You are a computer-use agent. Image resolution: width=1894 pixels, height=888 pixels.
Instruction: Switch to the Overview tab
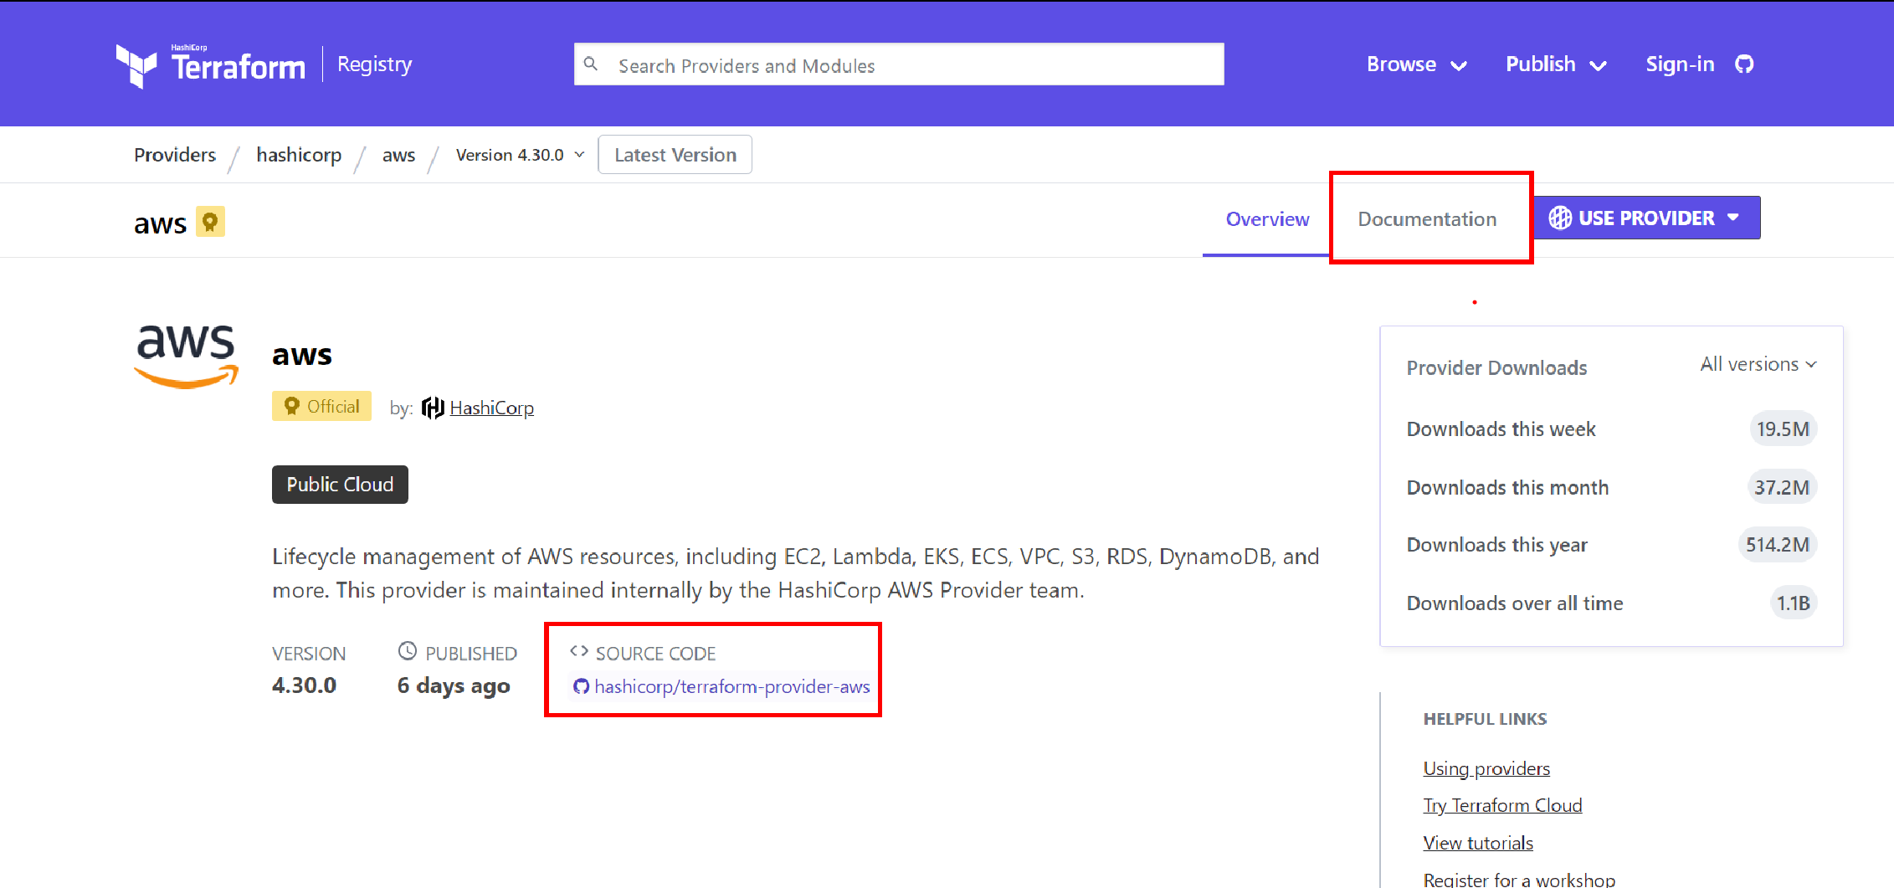pos(1267,219)
